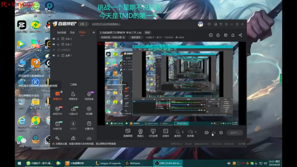Launch the 视频连麦 tool
This screenshot has height=167, width=297.
(x=89, y=96)
